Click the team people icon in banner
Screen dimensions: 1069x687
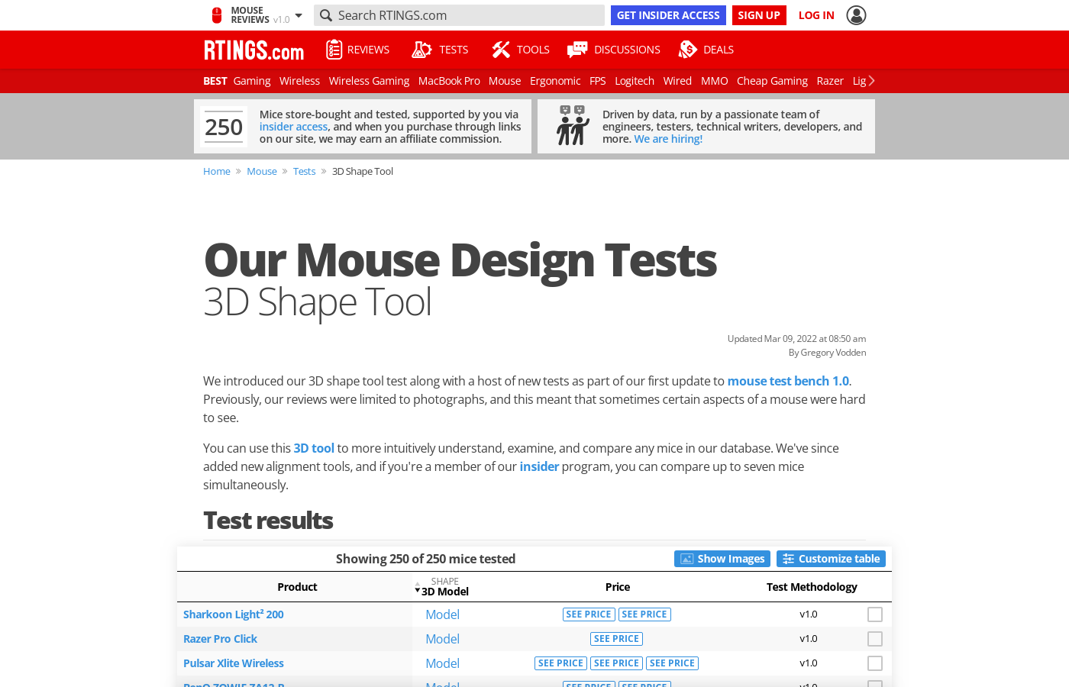point(573,126)
